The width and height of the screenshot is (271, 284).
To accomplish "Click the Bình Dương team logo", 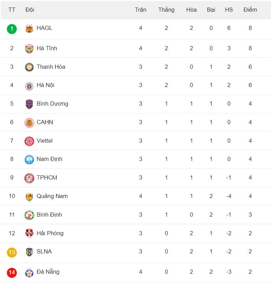I will pyautogui.click(x=29, y=104).
